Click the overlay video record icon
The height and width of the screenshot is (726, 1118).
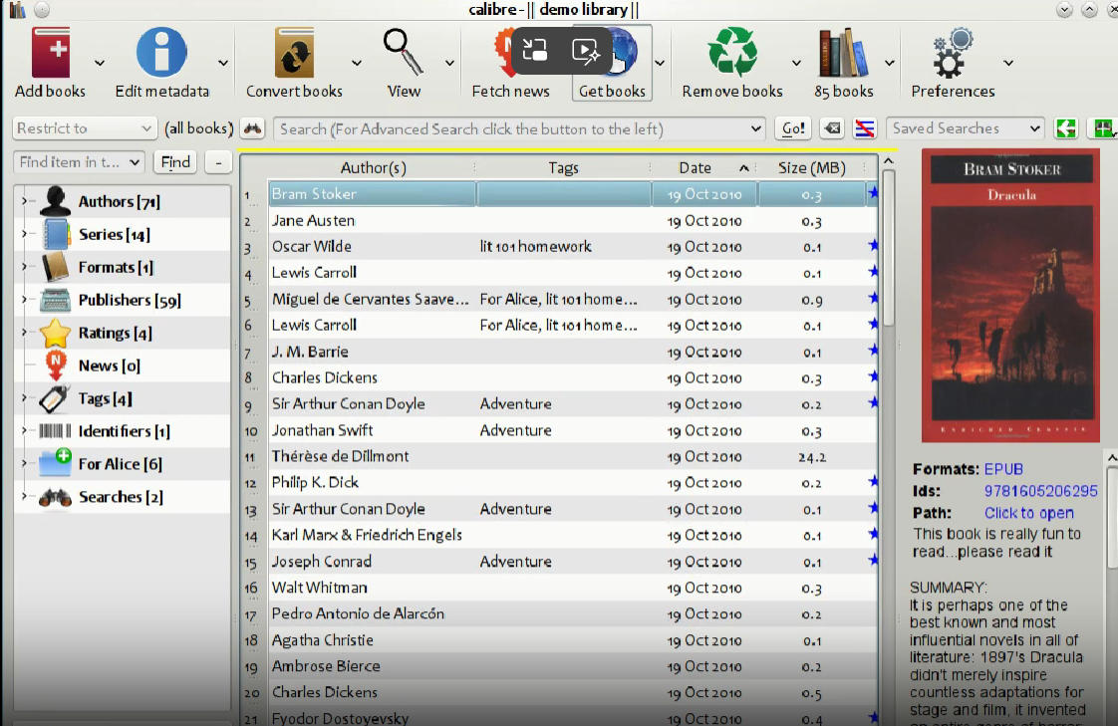pos(585,51)
